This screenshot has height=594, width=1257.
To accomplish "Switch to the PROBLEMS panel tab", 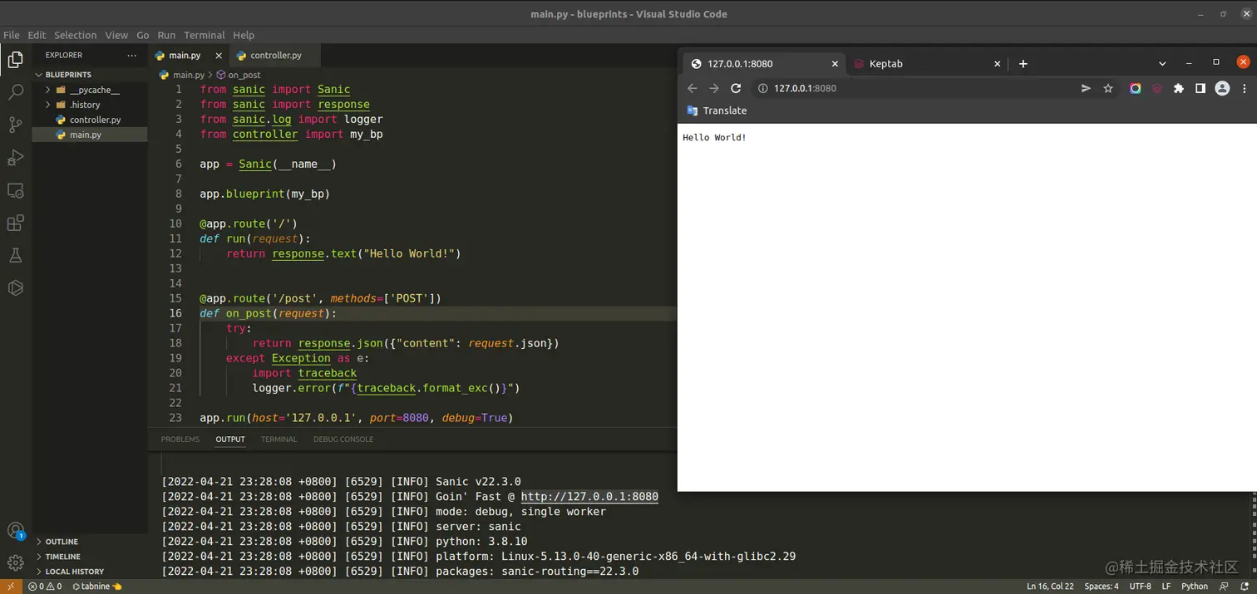I will tap(180, 439).
